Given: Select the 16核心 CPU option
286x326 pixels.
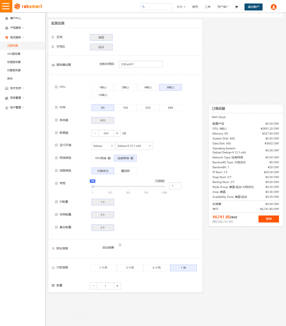Looking at the screenshot, I should point(103,95).
